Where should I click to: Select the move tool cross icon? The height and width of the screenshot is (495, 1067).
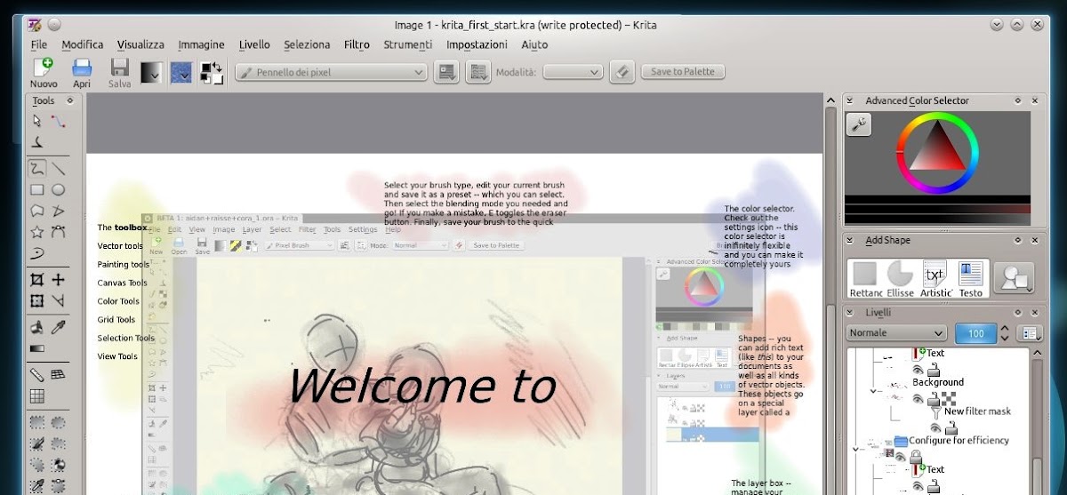(x=58, y=280)
